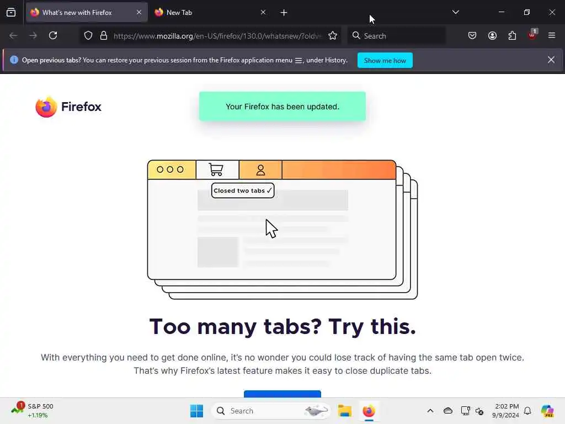Show hidden system tray icons
The width and height of the screenshot is (565, 424).
(x=430, y=411)
